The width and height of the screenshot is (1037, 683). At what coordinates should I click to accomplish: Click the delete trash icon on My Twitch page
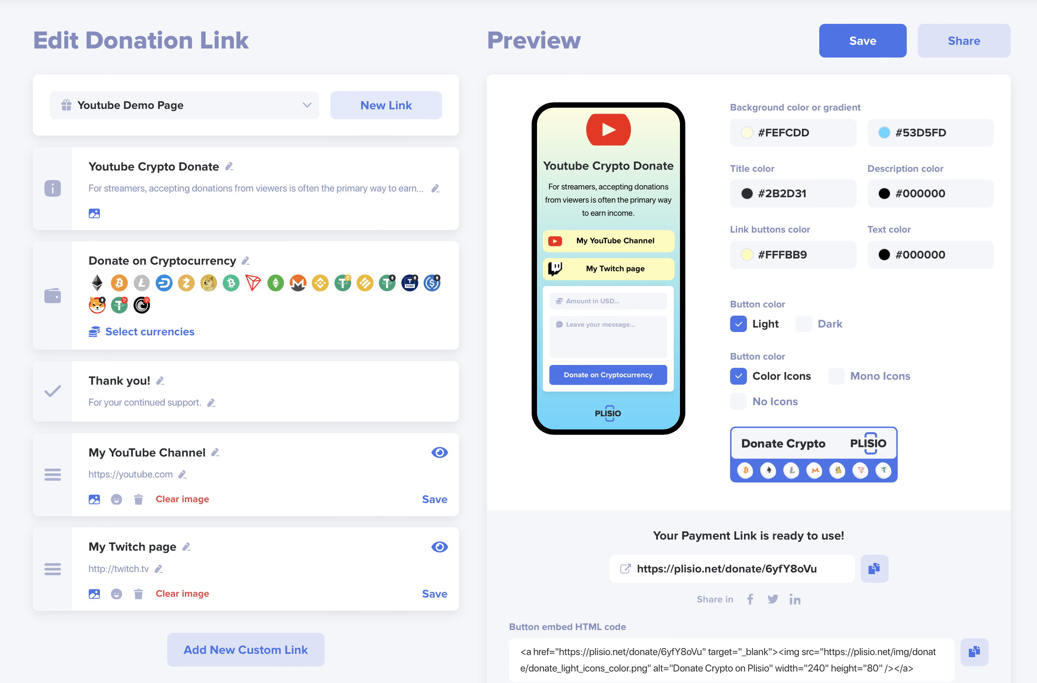(x=138, y=593)
